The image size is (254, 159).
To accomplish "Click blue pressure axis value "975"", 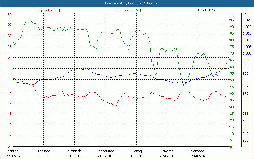I will pyautogui.click(x=245, y=87).
